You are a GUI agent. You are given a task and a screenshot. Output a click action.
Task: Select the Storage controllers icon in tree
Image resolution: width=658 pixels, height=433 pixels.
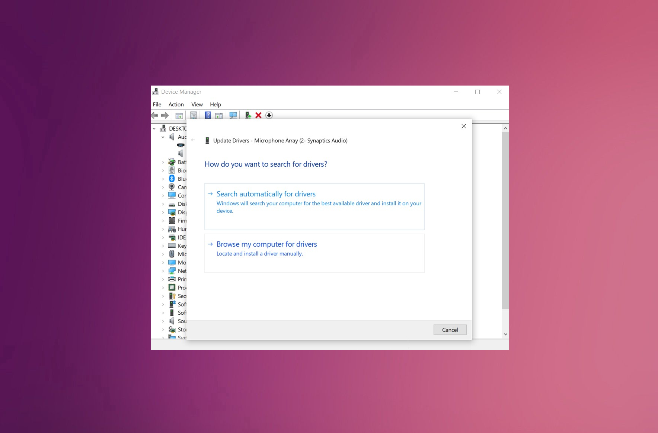(x=172, y=329)
